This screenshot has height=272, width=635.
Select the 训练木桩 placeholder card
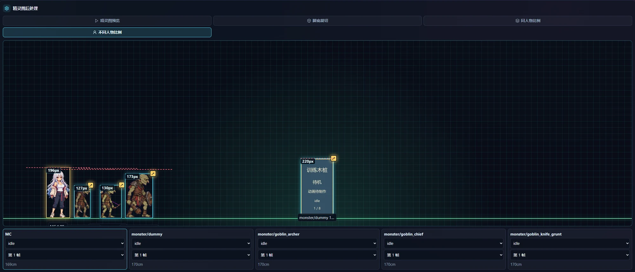317,186
